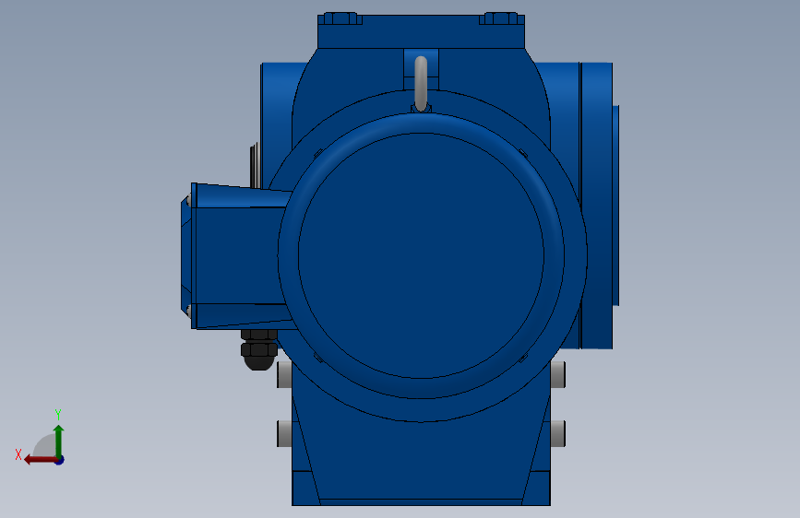
Task: Select the gray lifting eye ring on the model
Action: [x=421, y=84]
